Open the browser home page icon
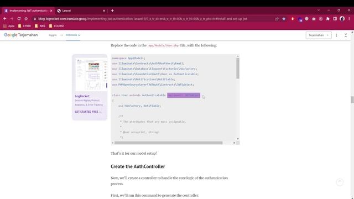354x199 pixels. pyautogui.click(x=26, y=19)
